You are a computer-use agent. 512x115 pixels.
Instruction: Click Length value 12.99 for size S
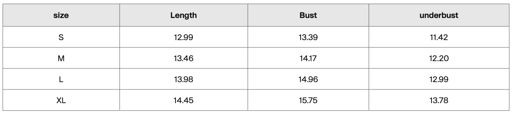click(183, 37)
